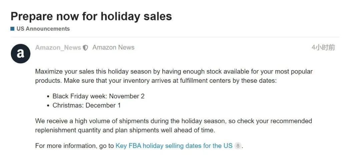347x160 pixels.
Task: Click the line starting "replenishment quantity"
Action: pyautogui.click(x=125, y=130)
